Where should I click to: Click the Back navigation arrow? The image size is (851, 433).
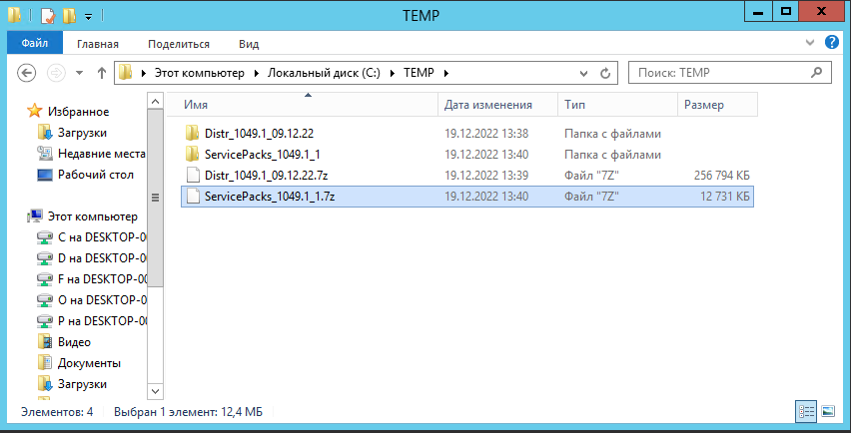click(27, 73)
